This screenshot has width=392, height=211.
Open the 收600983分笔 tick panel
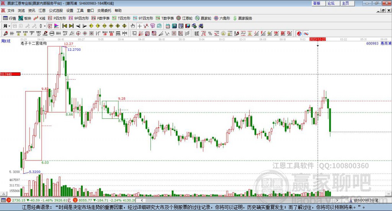coord(364,200)
